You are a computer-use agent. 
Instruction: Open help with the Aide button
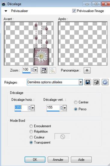coord(81,160)
